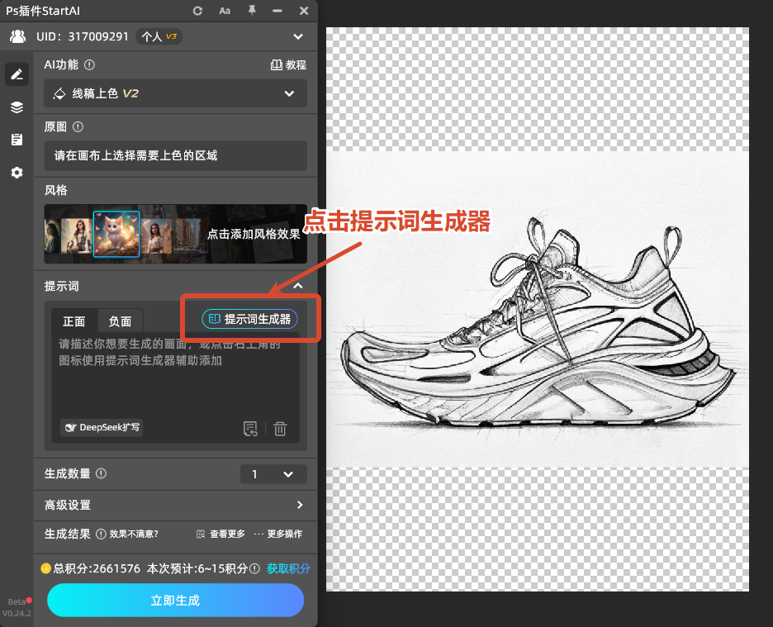Screen dimensions: 773x627
Task: Open the document records sidebar icon
Action: point(17,140)
